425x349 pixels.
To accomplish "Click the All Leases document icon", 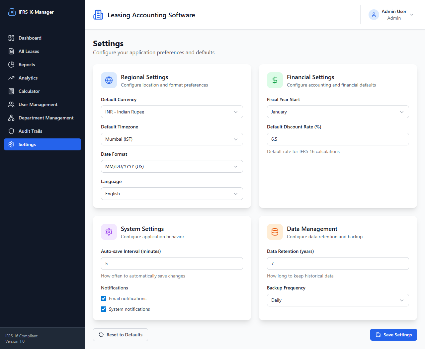I will (x=11, y=51).
